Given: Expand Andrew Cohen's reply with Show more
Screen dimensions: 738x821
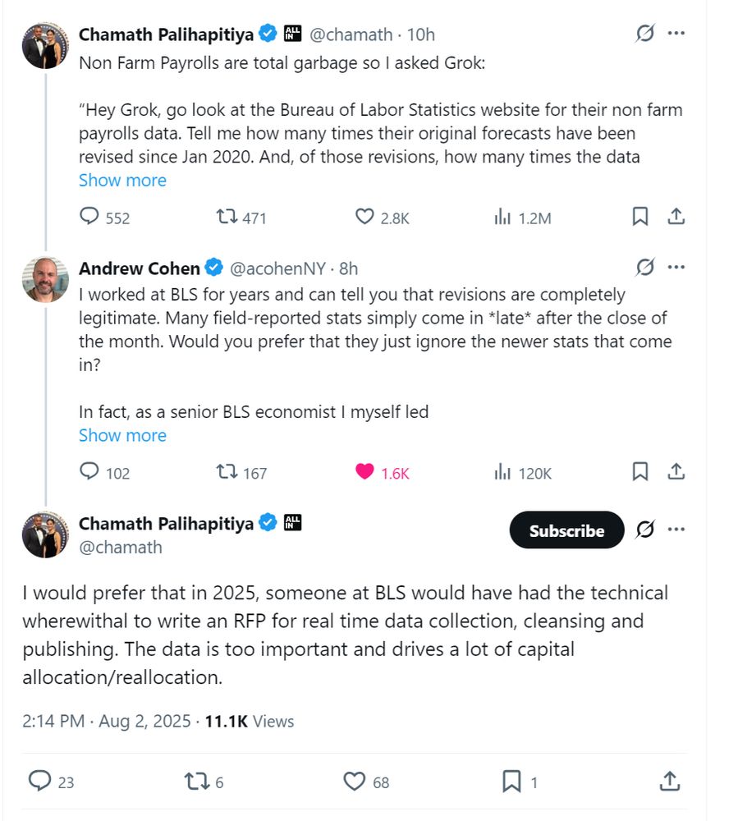Looking at the screenshot, I should point(122,435).
